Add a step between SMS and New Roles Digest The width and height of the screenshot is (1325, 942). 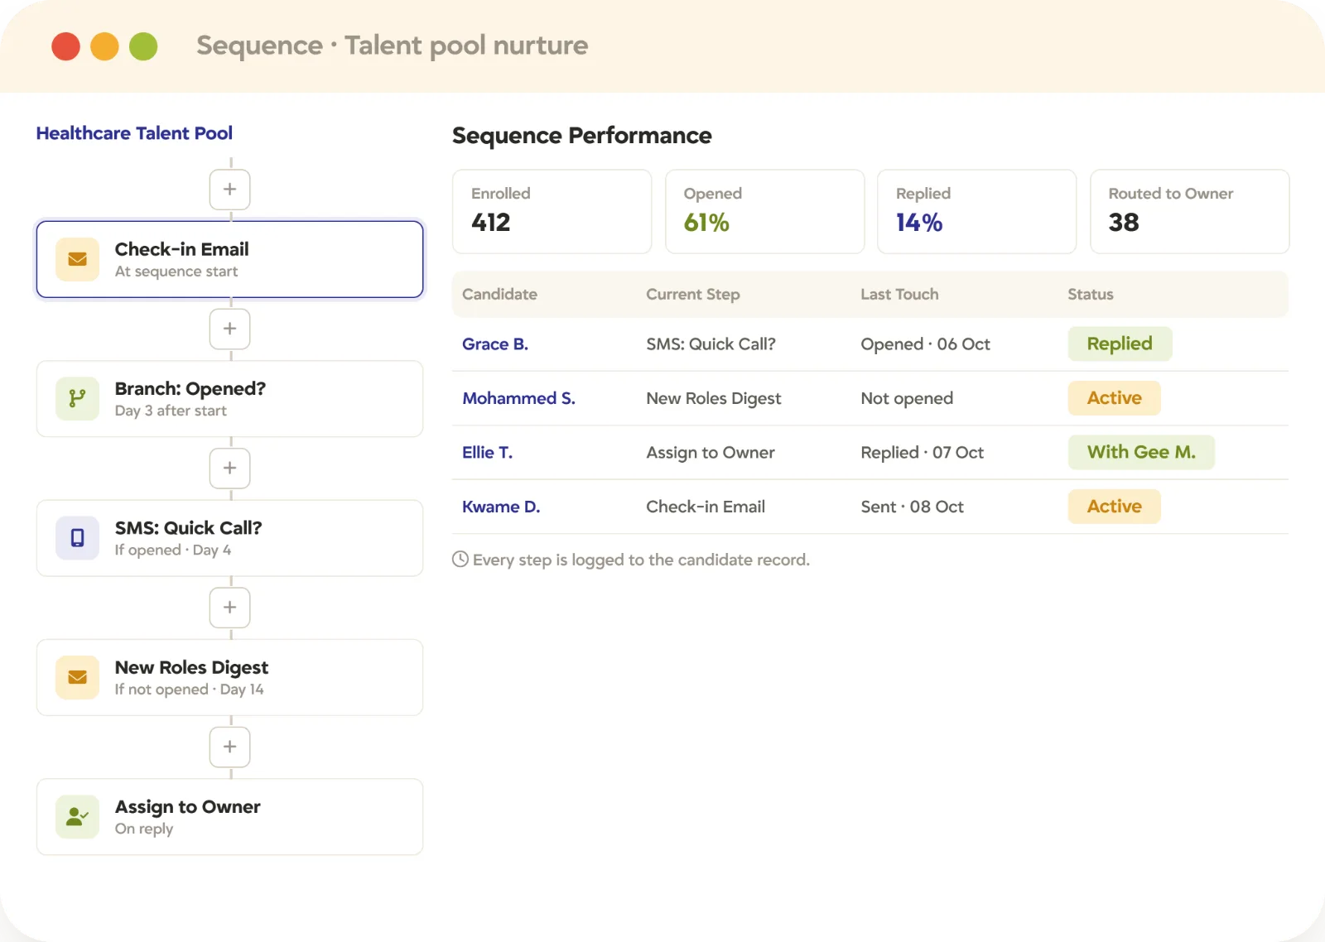(x=229, y=608)
